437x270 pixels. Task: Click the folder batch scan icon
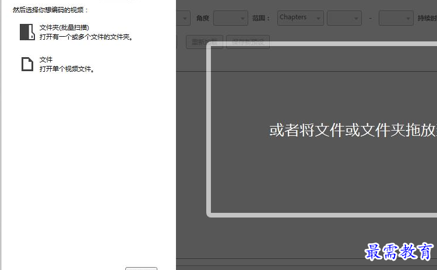(27, 32)
